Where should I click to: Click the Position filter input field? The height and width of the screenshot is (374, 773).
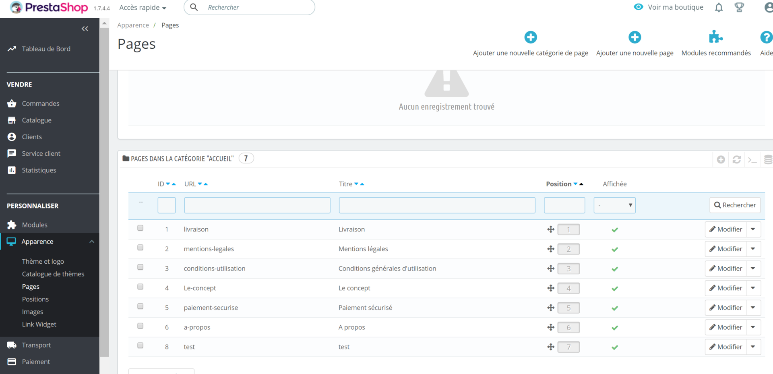tap(564, 205)
